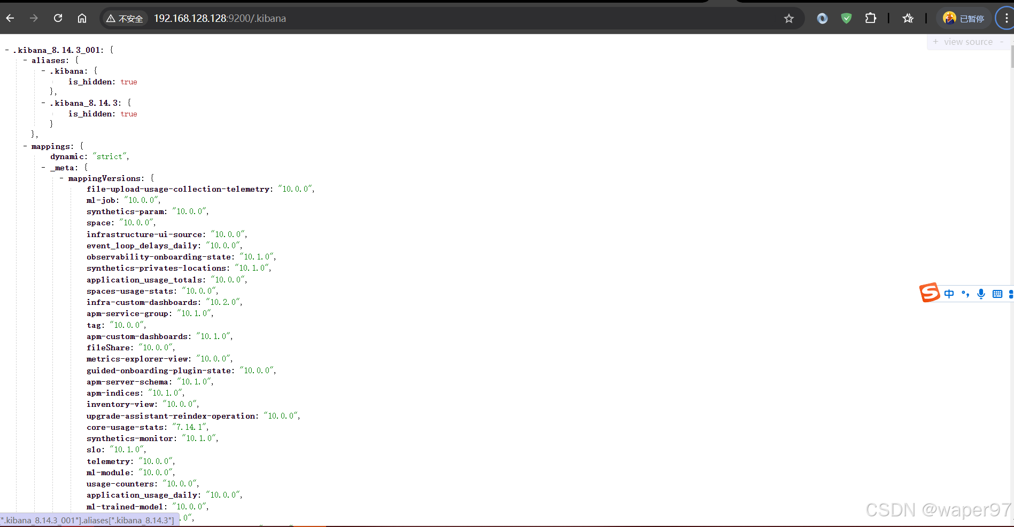Open the extensions puzzle menu
Screen dimensions: 1014x527
[870, 19]
